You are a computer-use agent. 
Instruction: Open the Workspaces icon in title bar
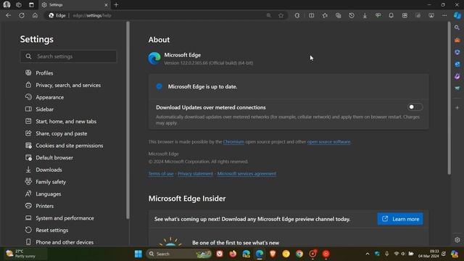[x=19, y=5]
